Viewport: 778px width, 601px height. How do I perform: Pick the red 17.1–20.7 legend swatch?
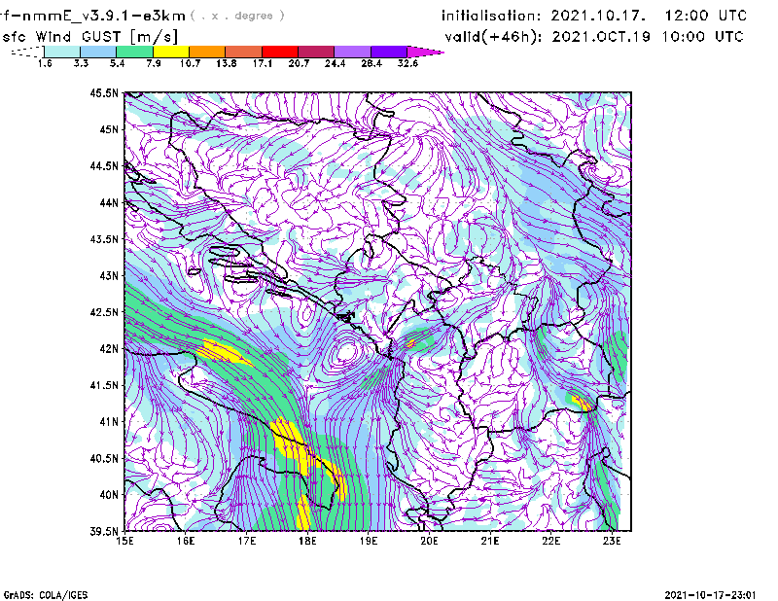(x=280, y=52)
